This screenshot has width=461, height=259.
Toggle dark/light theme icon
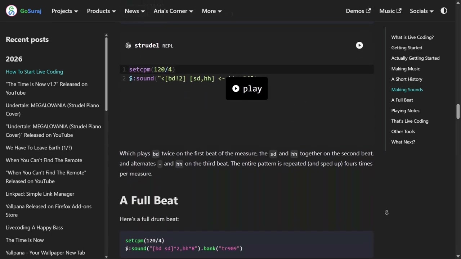[444, 11]
